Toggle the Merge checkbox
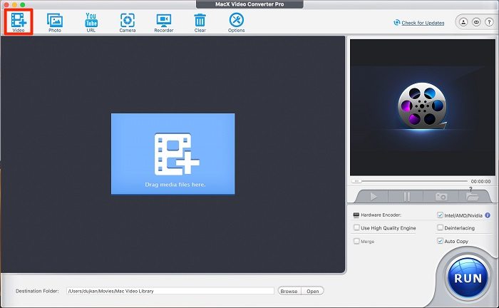The height and width of the screenshot is (308, 499). pos(356,241)
